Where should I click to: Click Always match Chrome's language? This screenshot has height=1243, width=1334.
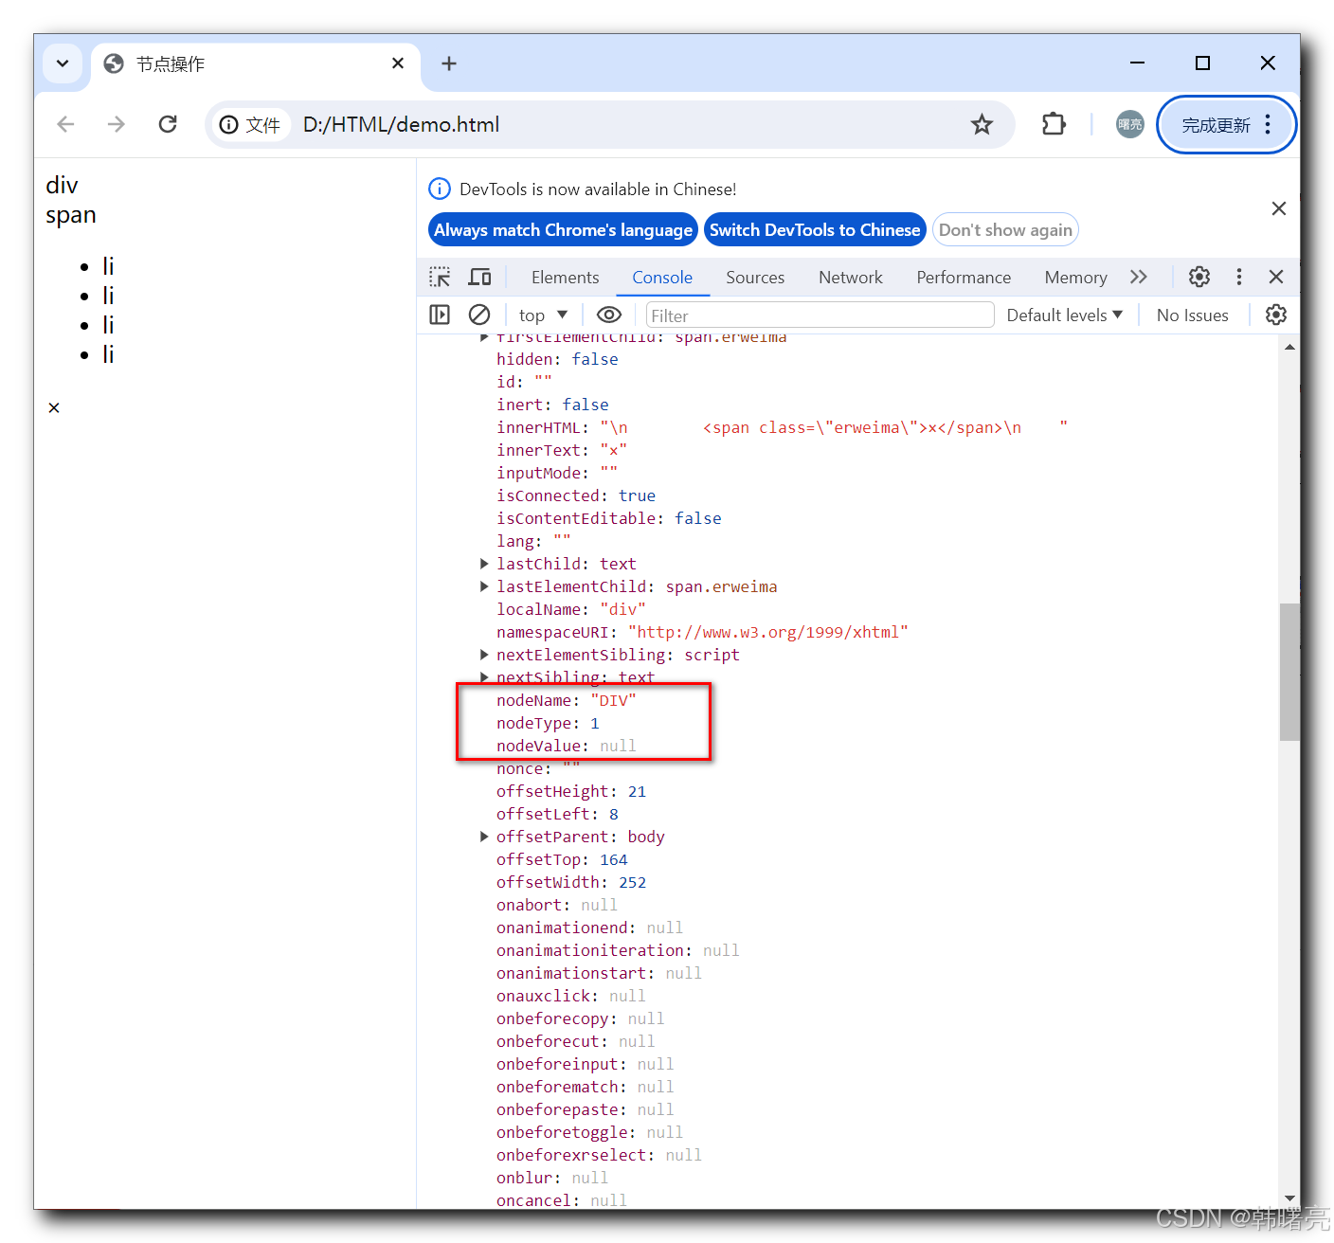point(563,229)
